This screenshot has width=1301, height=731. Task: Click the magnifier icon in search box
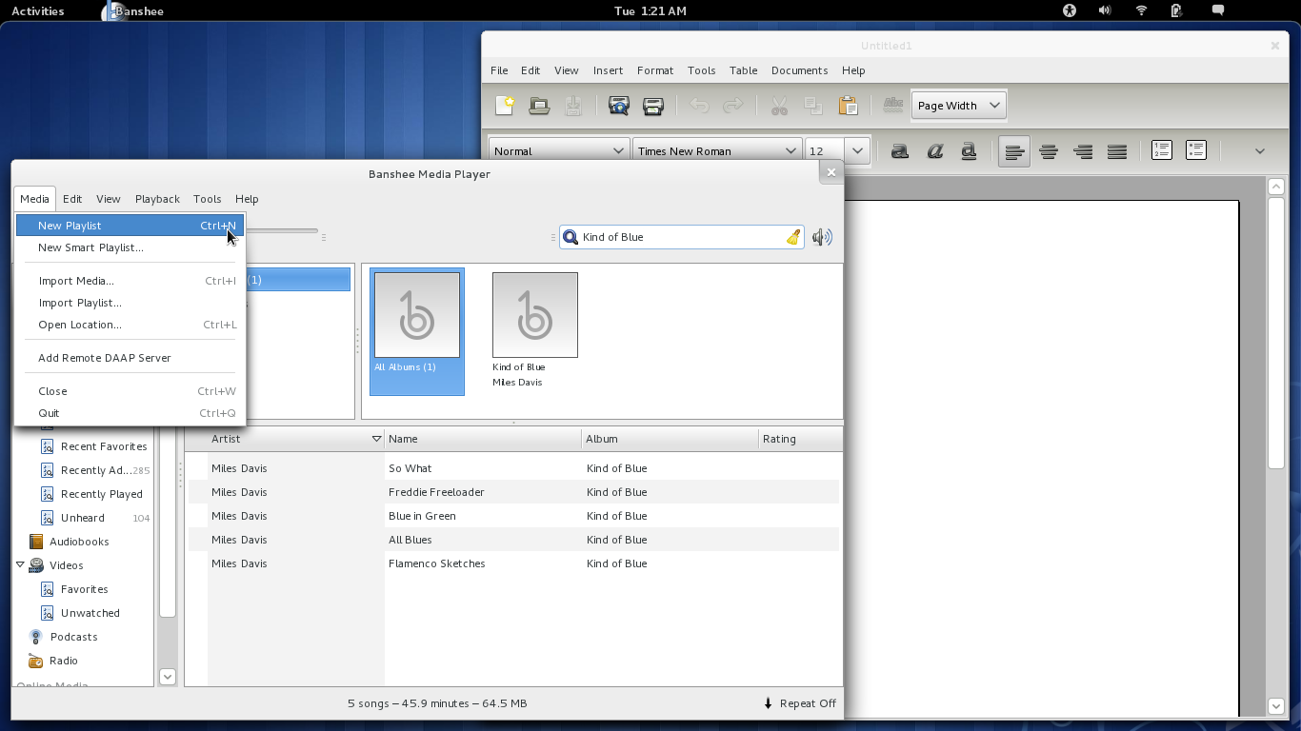(x=570, y=237)
